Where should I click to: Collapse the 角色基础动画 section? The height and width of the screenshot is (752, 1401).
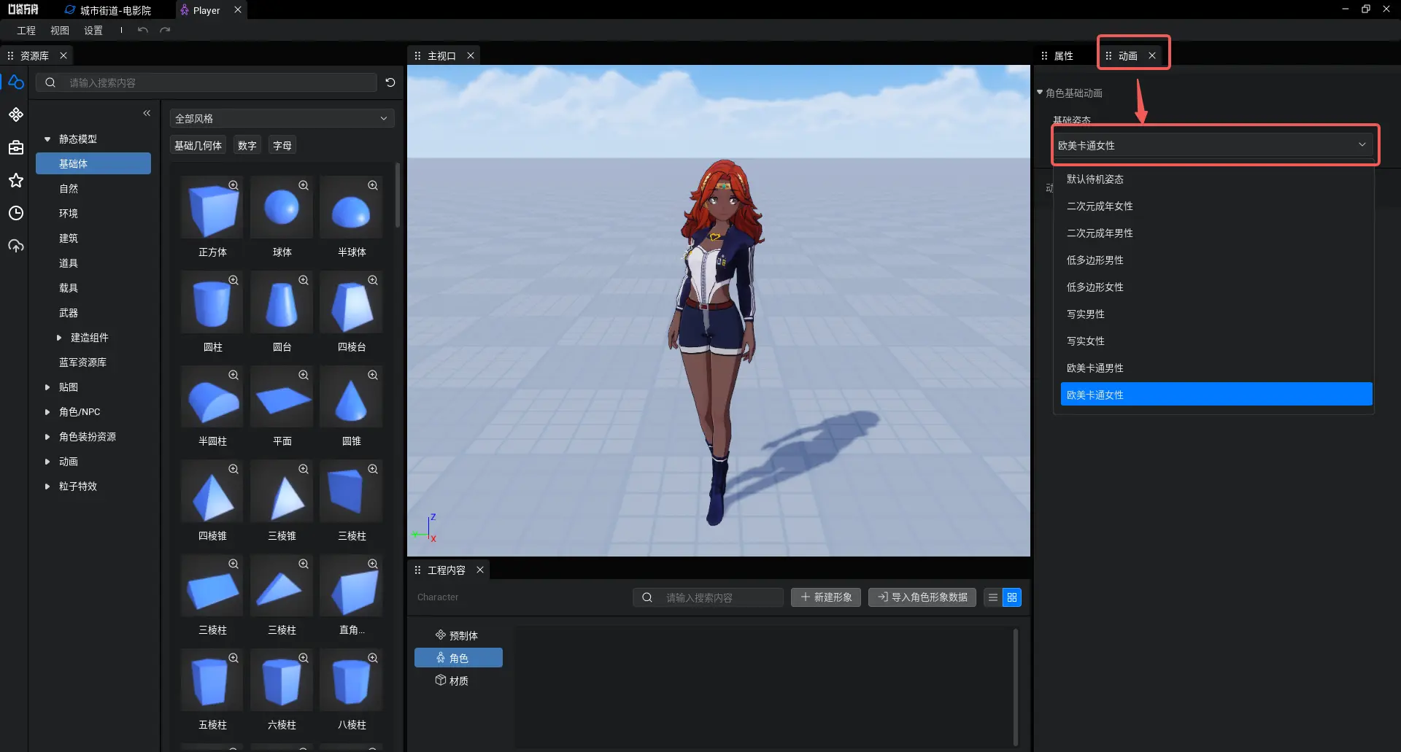1040,93
